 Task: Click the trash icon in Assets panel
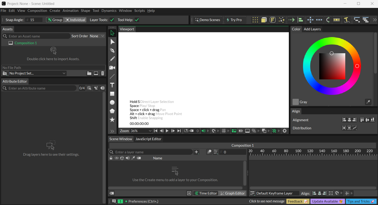pos(102,73)
